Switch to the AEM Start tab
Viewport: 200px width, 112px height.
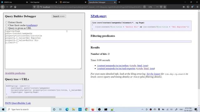pos(73,2)
